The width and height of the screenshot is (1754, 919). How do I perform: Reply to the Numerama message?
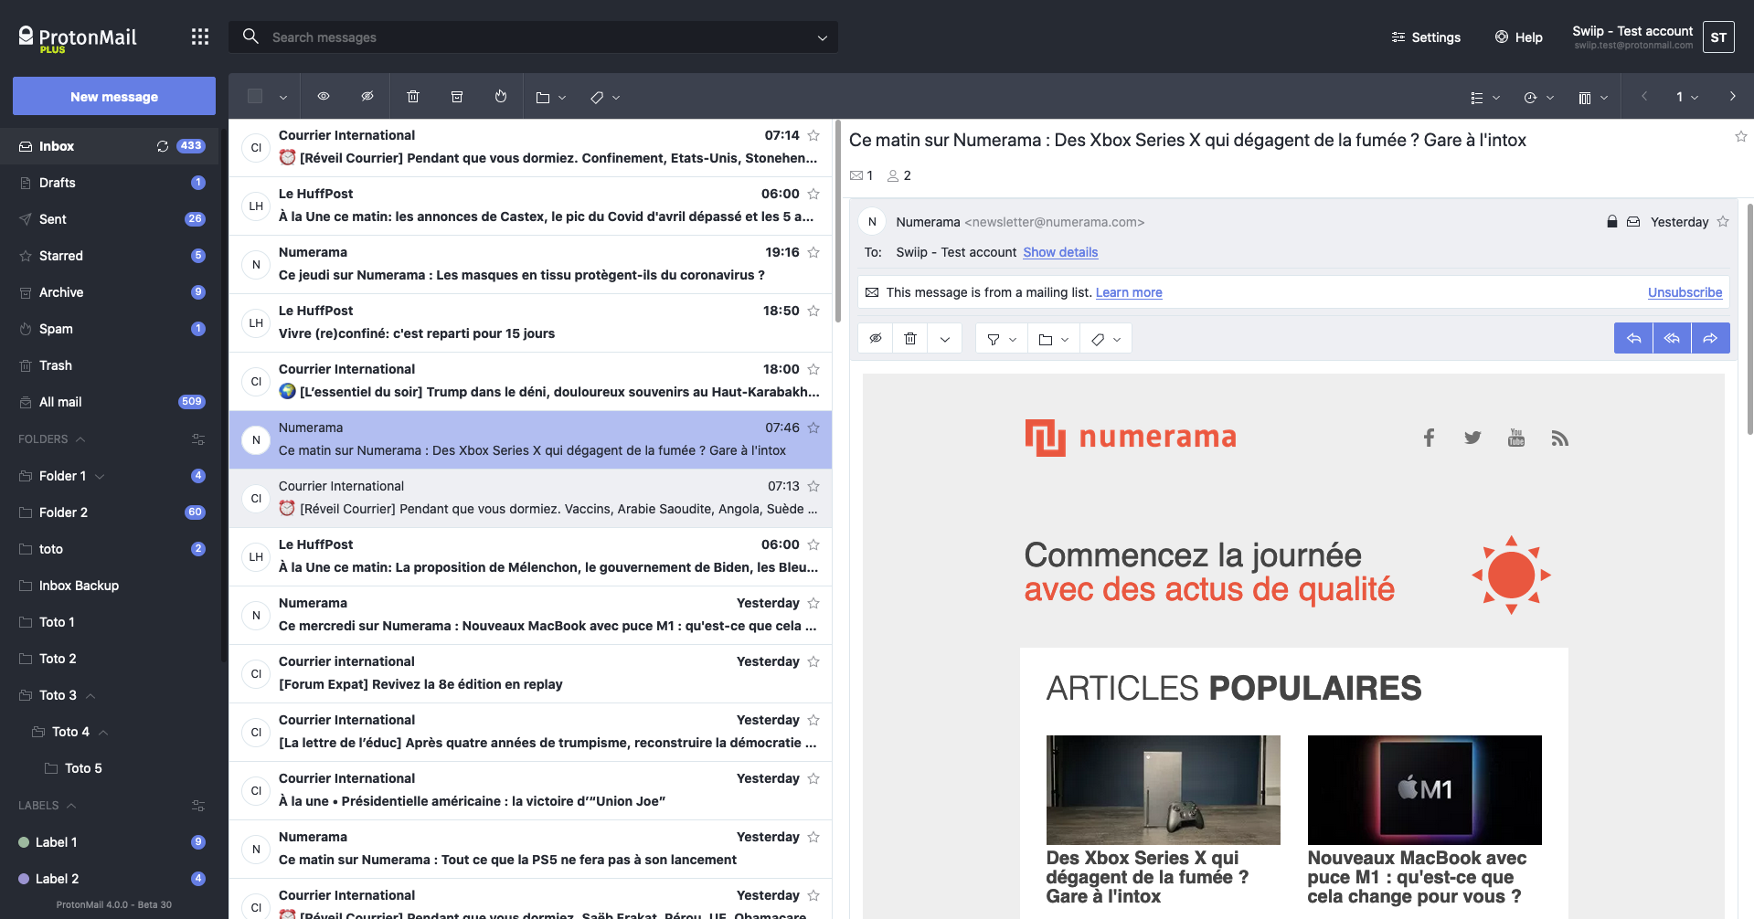(1633, 339)
